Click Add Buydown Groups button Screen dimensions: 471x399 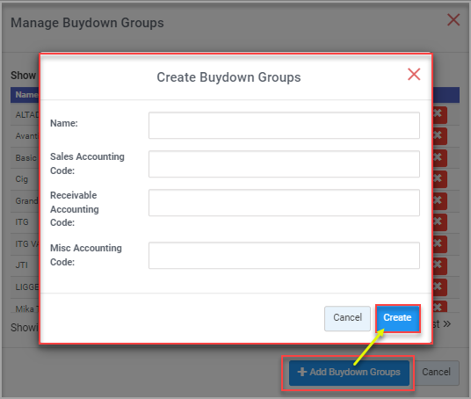coord(349,373)
